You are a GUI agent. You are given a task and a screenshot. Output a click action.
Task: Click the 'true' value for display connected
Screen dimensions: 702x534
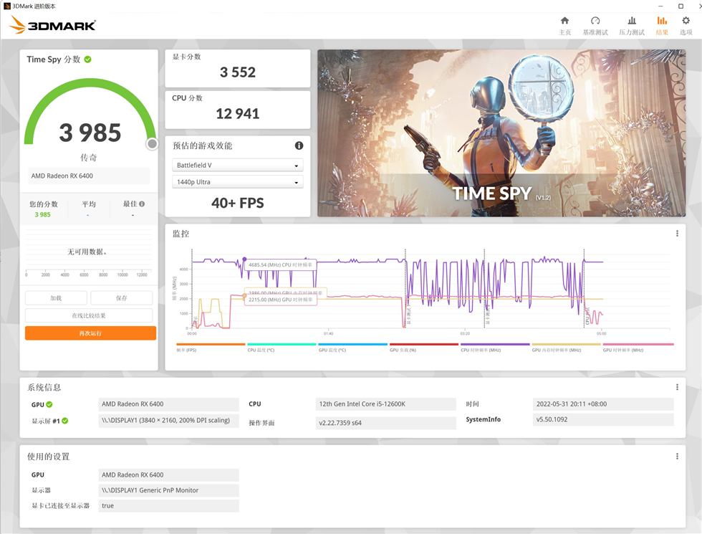168,506
